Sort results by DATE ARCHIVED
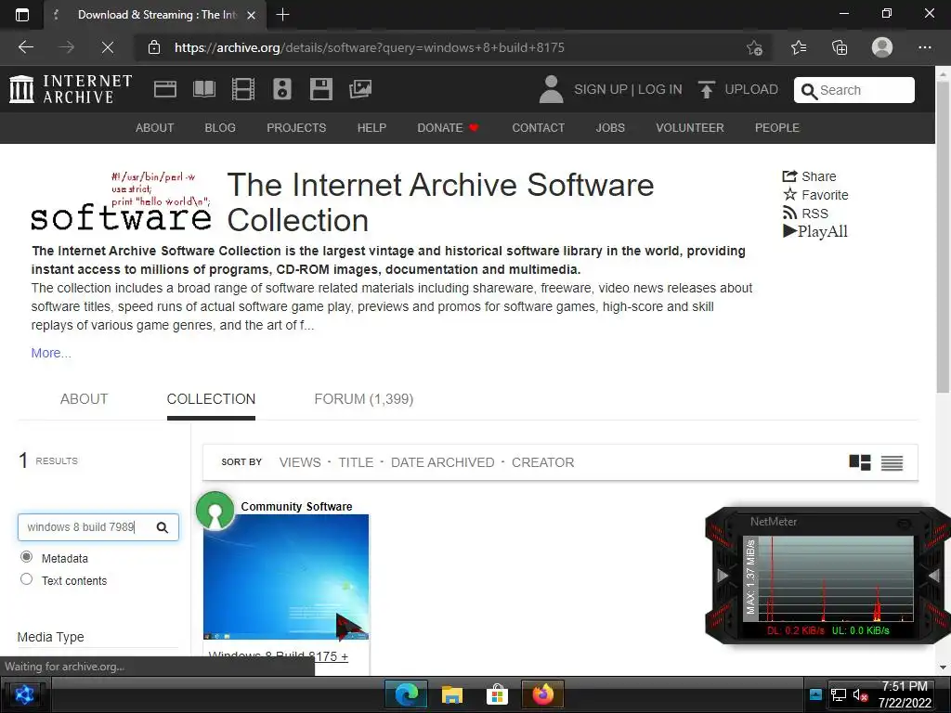This screenshot has width=951, height=713. pyautogui.click(x=442, y=462)
